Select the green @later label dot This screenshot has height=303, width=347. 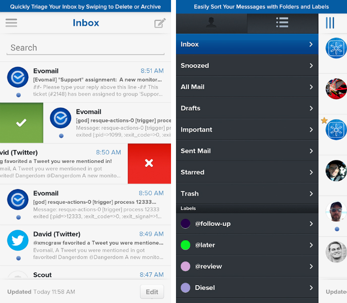[186, 245]
